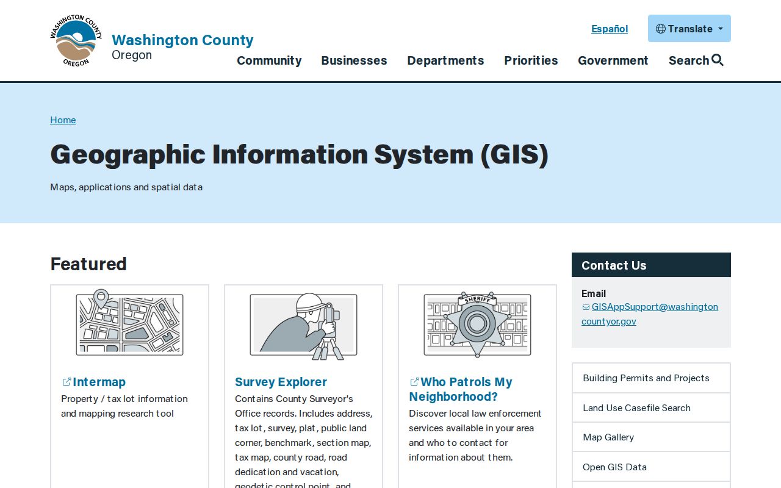Screen dimensions: 781x488
Task: Click the email envelope icon
Action: [x=586, y=307]
